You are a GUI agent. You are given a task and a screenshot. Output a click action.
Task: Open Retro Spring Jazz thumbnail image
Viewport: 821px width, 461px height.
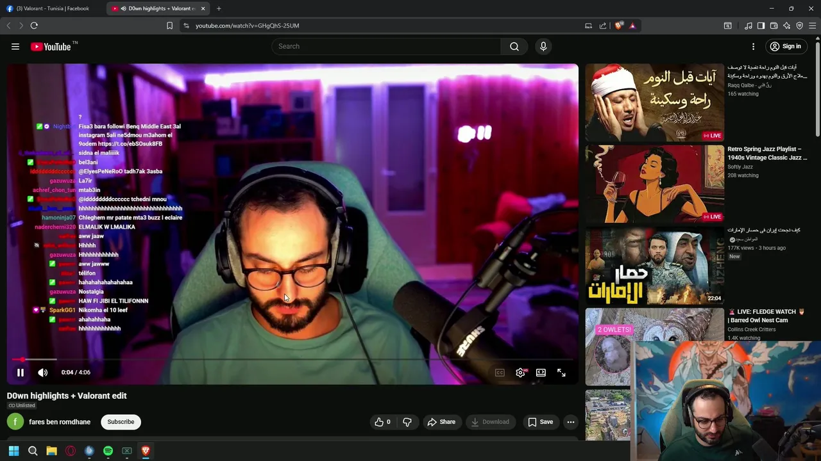pyautogui.click(x=654, y=184)
